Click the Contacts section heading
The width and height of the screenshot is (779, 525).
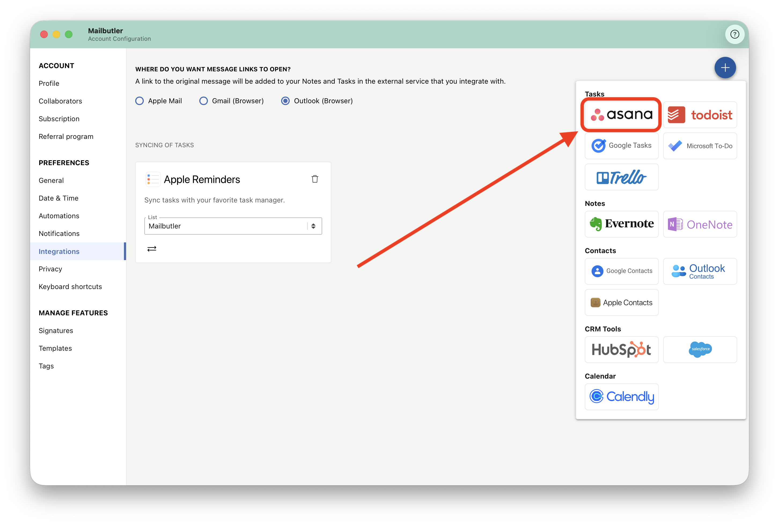[x=600, y=251]
